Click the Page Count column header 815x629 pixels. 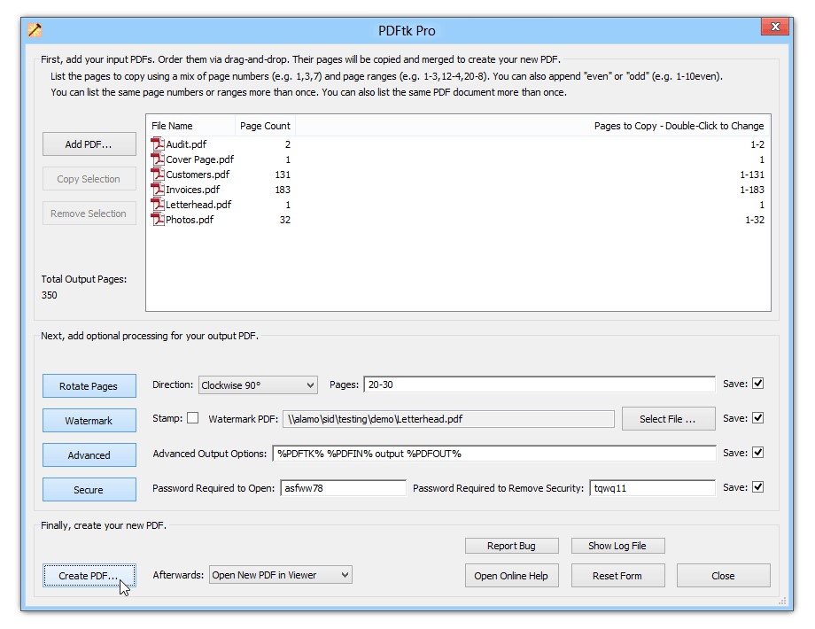265,126
